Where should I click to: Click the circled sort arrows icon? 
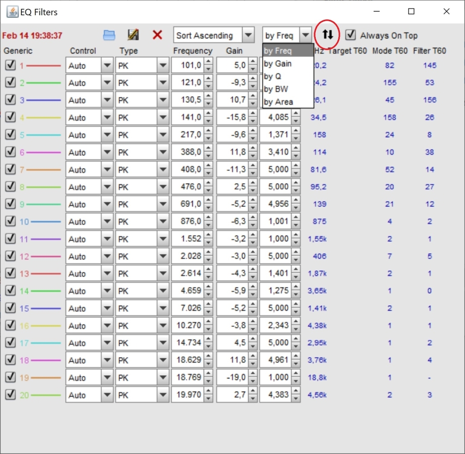328,35
